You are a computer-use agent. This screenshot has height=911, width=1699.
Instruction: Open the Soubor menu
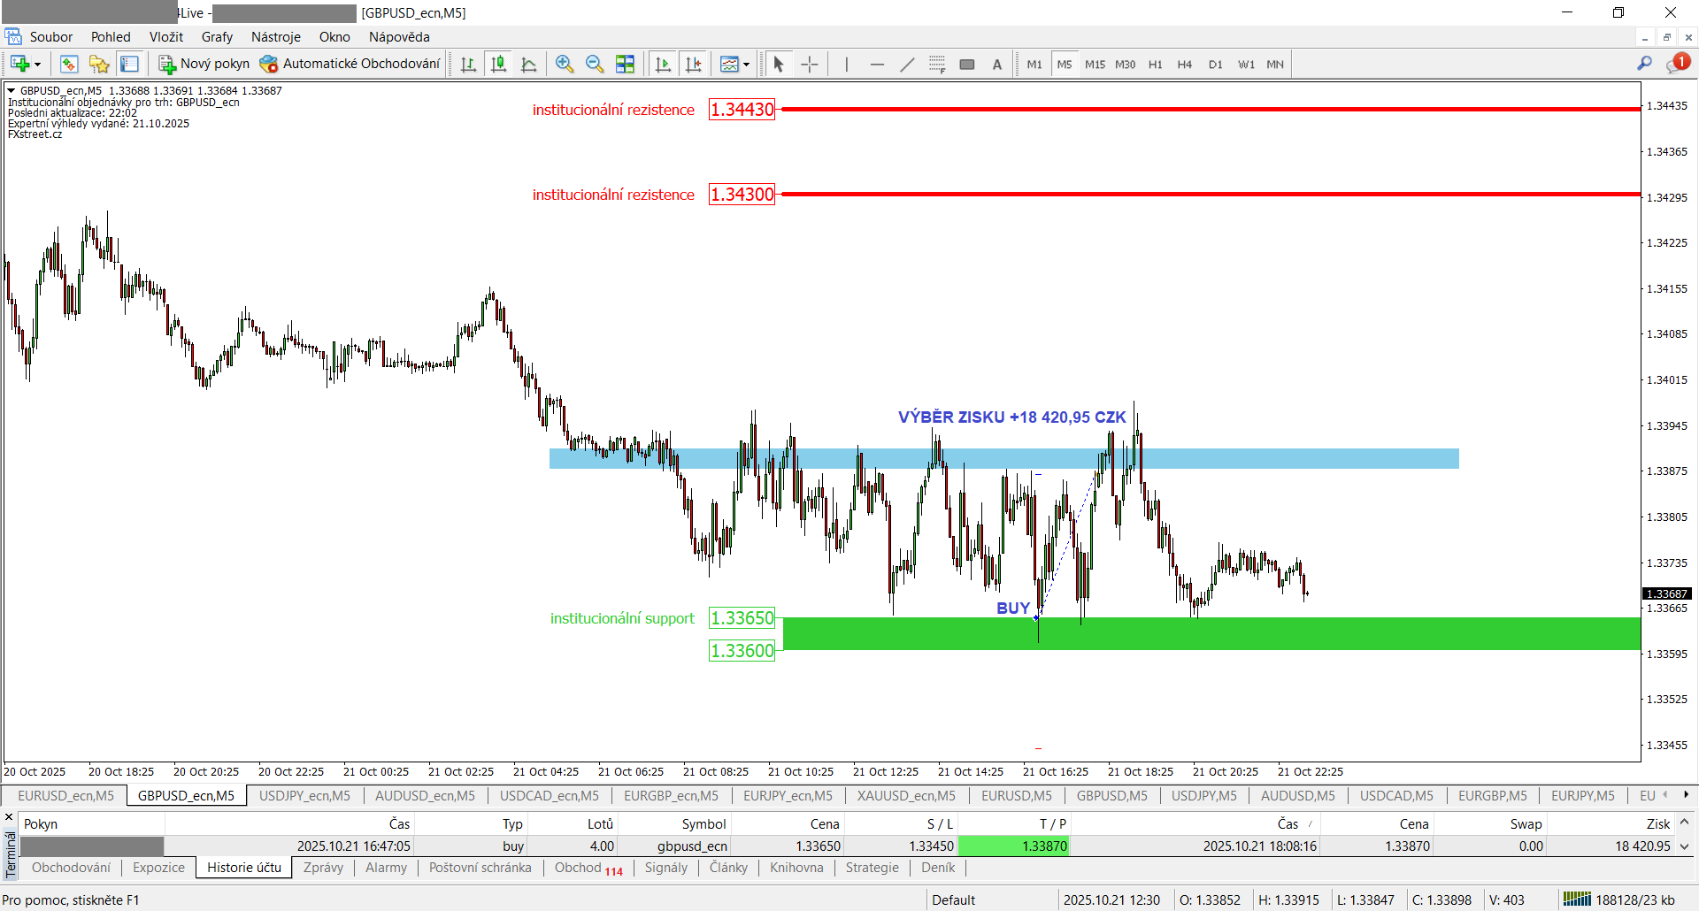click(x=51, y=37)
